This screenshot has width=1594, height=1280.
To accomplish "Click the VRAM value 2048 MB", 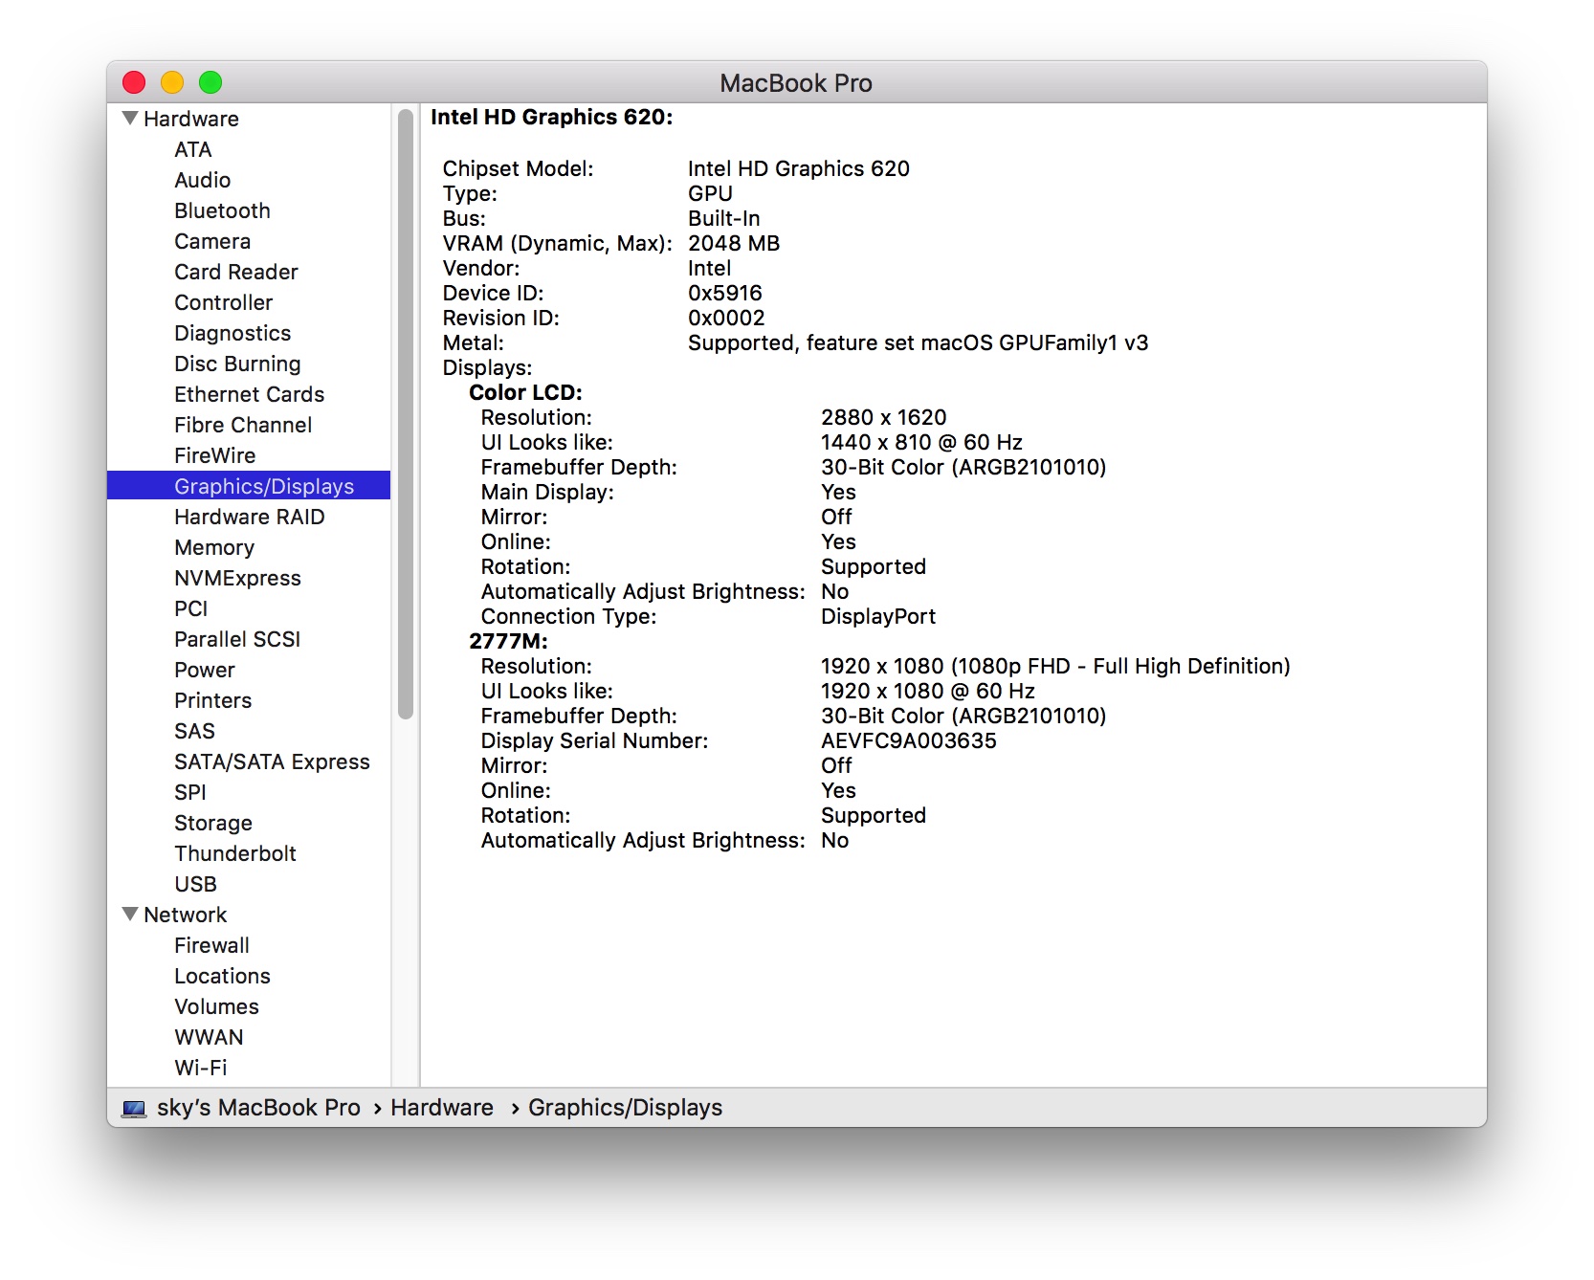I will 734,243.
